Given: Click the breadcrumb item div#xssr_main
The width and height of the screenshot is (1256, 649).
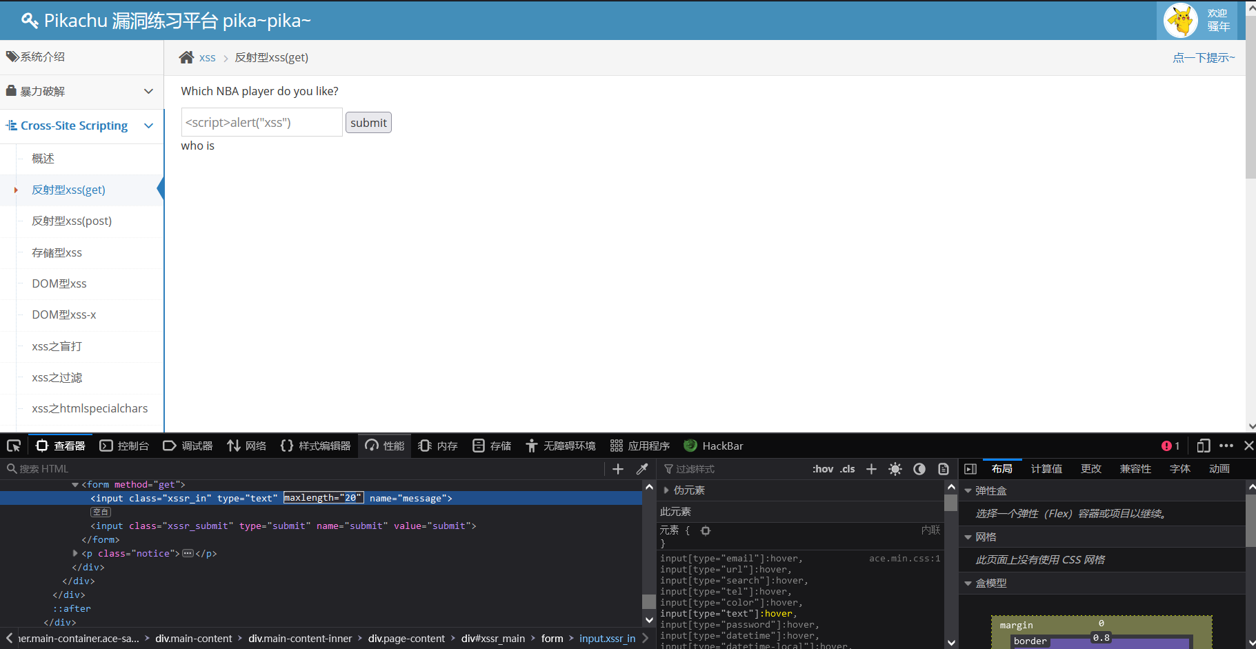Looking at the screenshot, I should pyautogui.click(x=493, y=639).
